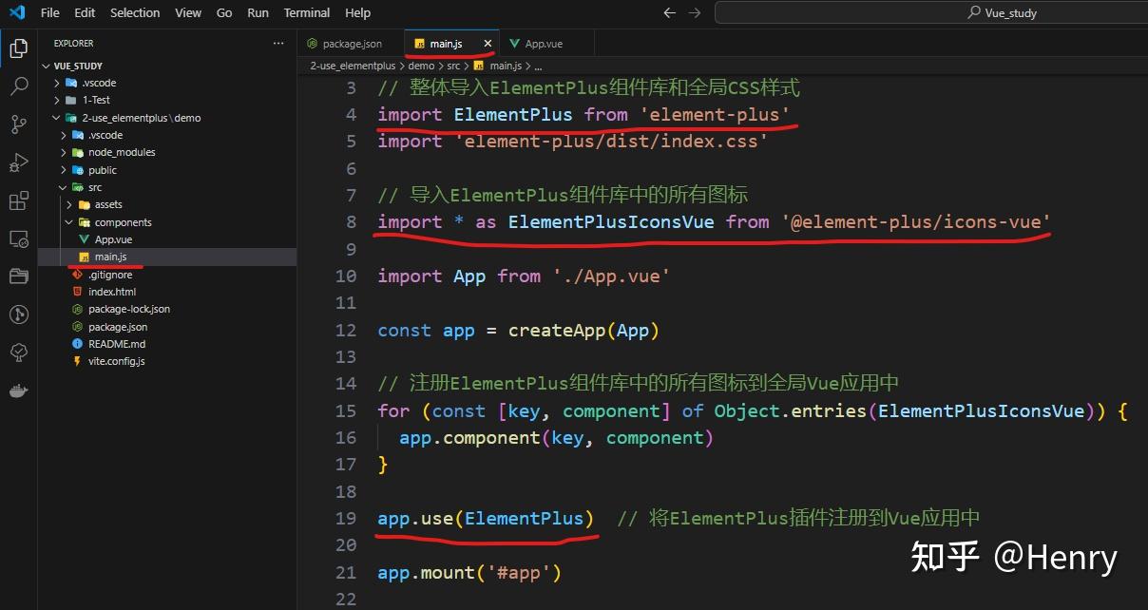Click the Explorer files icon
The width and height of the screenshot is (1148, 610).
pyautogui.click(x=18, y=48)
